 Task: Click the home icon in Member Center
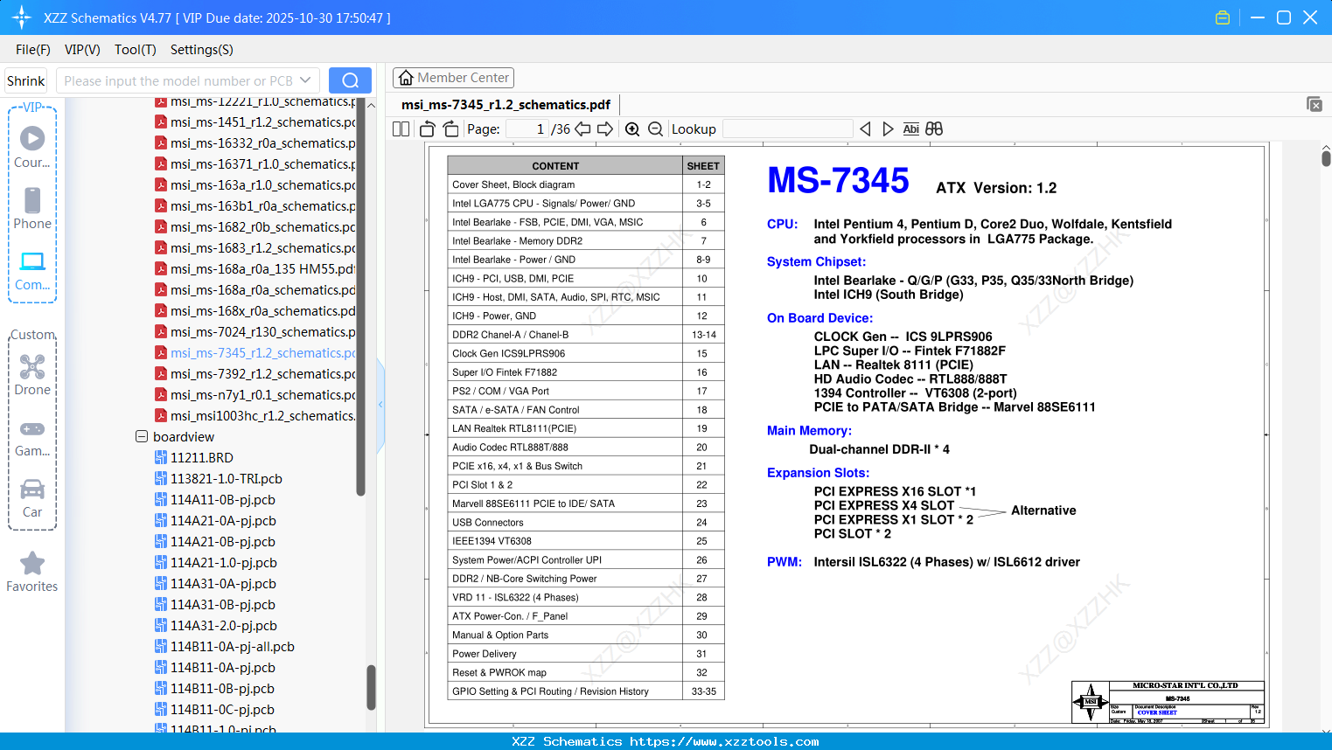coord(406,78)
